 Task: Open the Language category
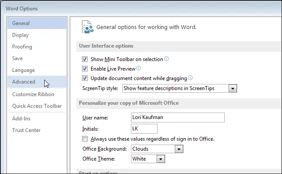(37, 70)
